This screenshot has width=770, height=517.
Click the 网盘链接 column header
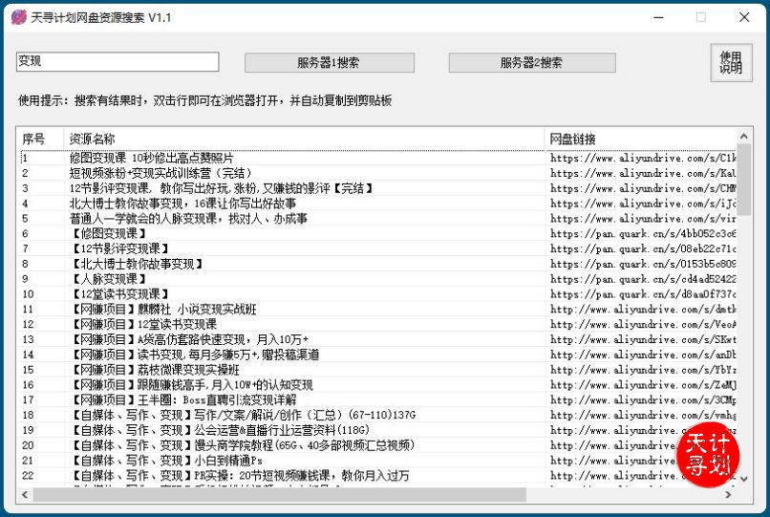[x=640, y=139]
